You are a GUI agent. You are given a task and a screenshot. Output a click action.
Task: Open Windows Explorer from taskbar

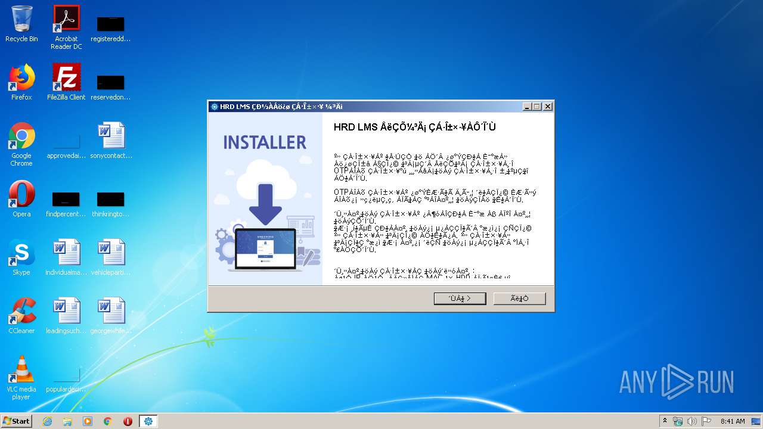point(67,421)
